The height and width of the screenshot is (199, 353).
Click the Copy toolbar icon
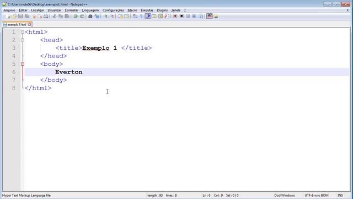(61, 16)
